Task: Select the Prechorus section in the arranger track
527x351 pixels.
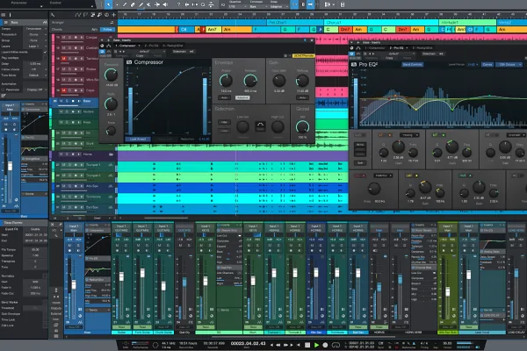Action: (295, 22)
